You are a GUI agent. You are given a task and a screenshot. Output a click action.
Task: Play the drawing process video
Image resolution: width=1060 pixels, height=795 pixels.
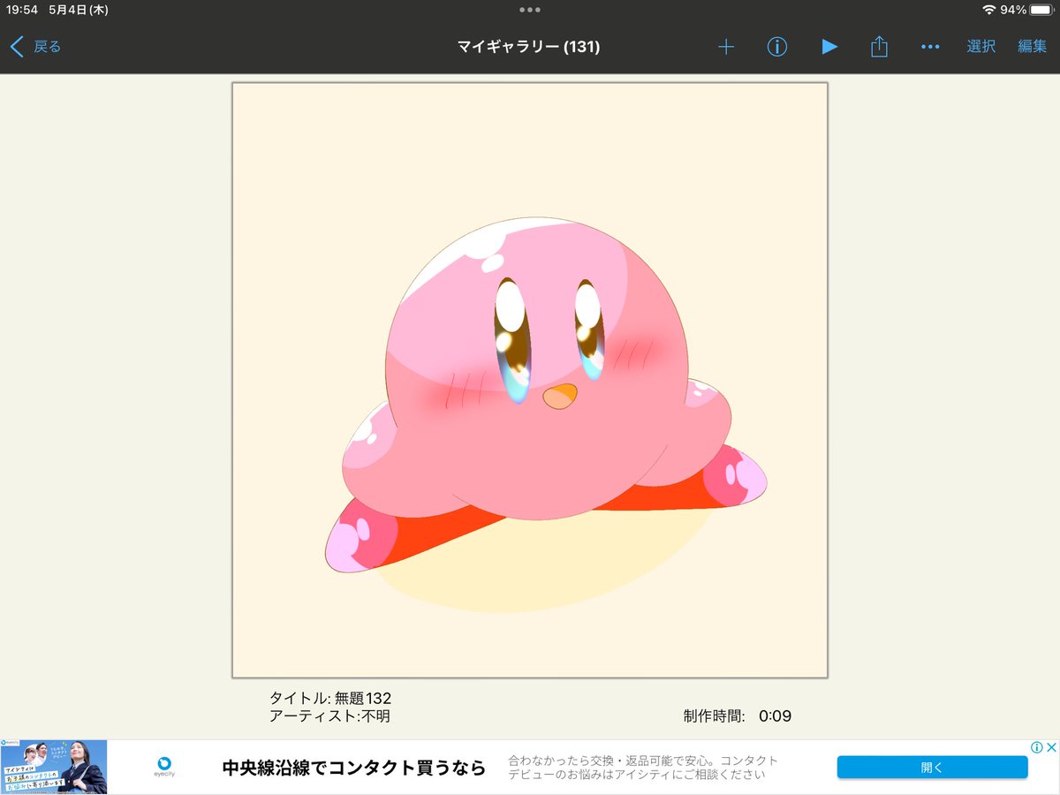[829, 47]
